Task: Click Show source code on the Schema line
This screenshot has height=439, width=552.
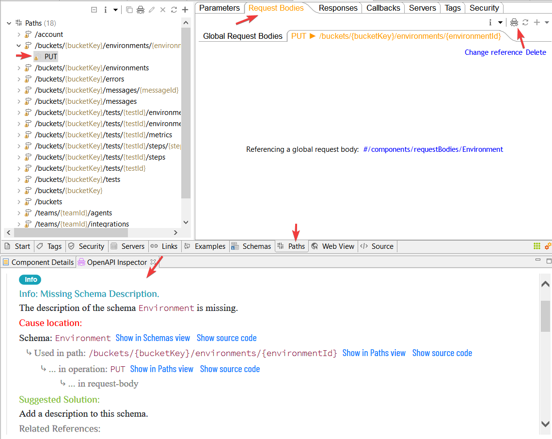Action: pyautogui.click(x=227, y=338)
